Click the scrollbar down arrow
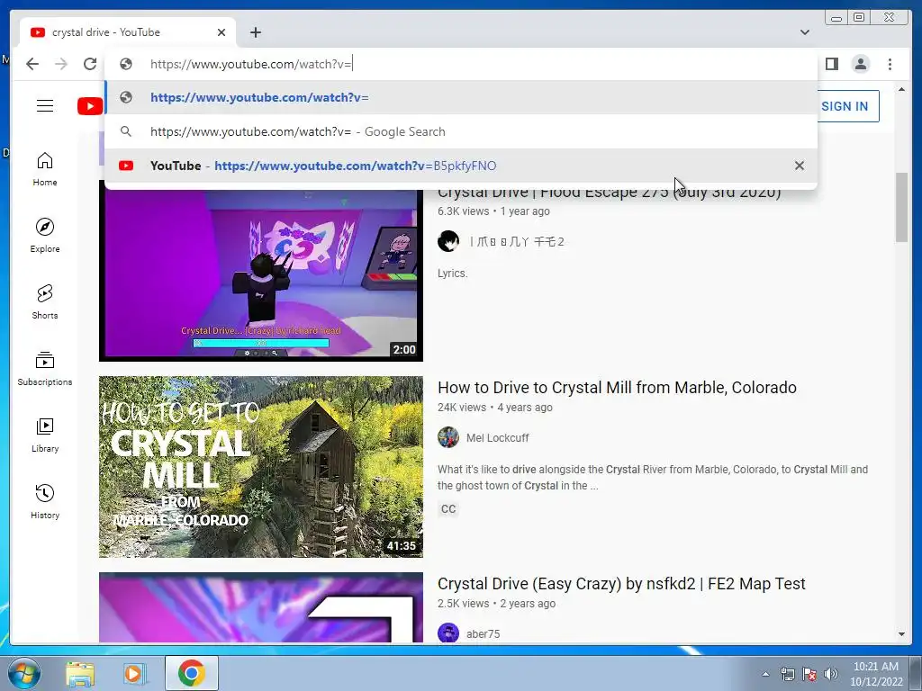 [901, 634]
